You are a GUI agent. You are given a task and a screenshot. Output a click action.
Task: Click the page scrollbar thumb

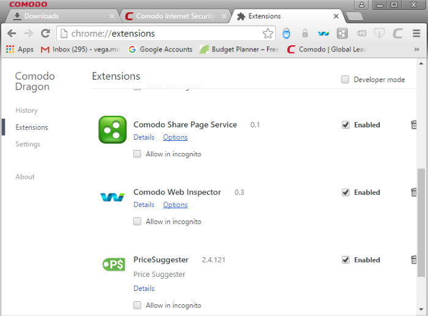click(421, 223)
